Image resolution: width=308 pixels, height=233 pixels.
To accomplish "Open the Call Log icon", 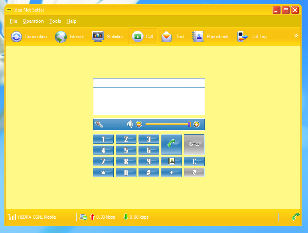I will [x=242, y=37].
